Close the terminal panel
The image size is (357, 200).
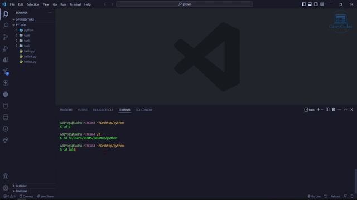351,109
